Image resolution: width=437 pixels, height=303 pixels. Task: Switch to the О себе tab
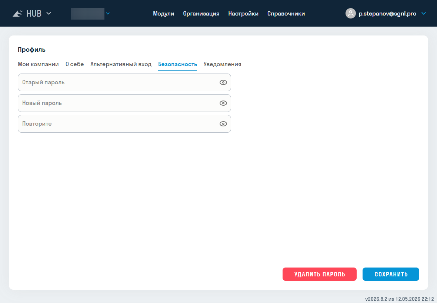[x=75, y=64]
